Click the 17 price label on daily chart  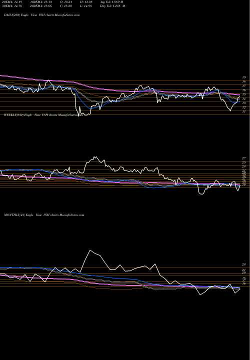pos(244,86)
